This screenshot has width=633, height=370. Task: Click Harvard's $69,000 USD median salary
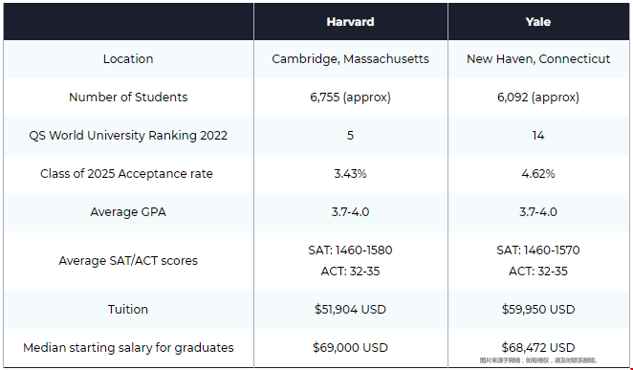(x=350, y=348)
